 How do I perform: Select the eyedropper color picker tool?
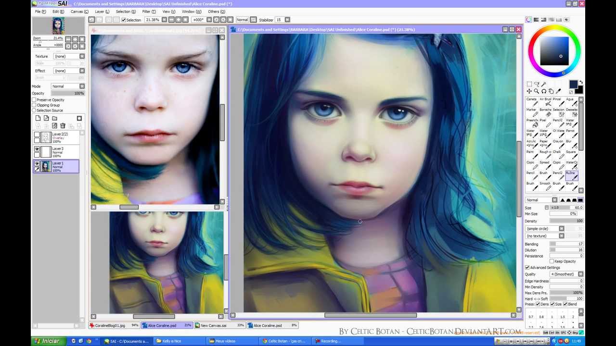(x=558, y=91)
